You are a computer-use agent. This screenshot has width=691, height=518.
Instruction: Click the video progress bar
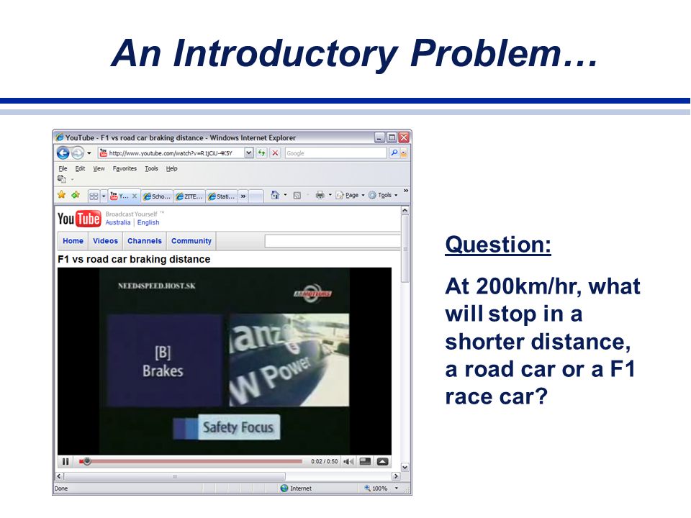coord(191,461)
